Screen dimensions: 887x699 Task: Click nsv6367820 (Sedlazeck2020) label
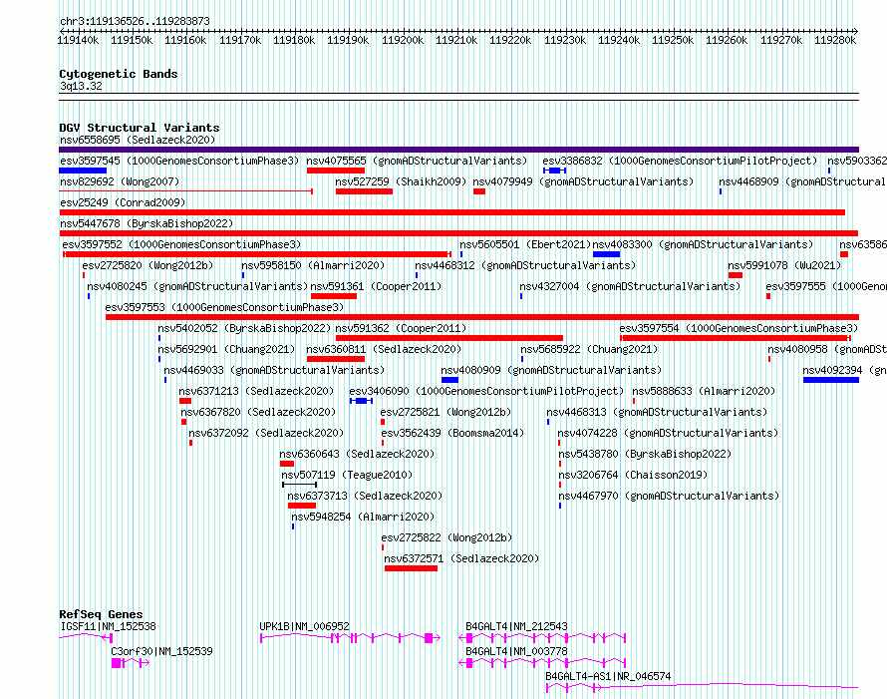(x=258, y=412)
